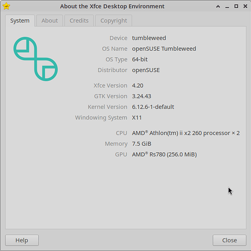Click the "GPU" label

(121, 154)
